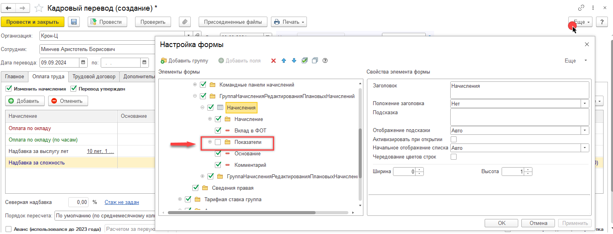This screenshot has width=613, height=234.
Task: Open calendar for the 'по' date field
Action: coord(145,62)
